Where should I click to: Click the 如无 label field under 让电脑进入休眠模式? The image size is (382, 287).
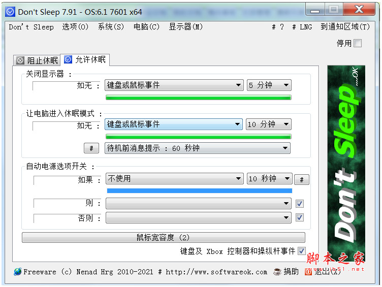[66, 125]
